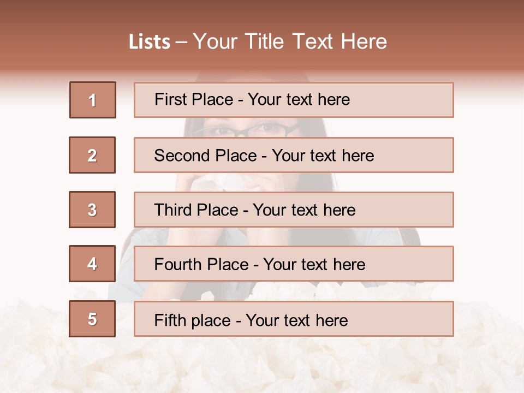Click the bold word Lists in title
Screen dimensions: 524x393
[150, 42]
